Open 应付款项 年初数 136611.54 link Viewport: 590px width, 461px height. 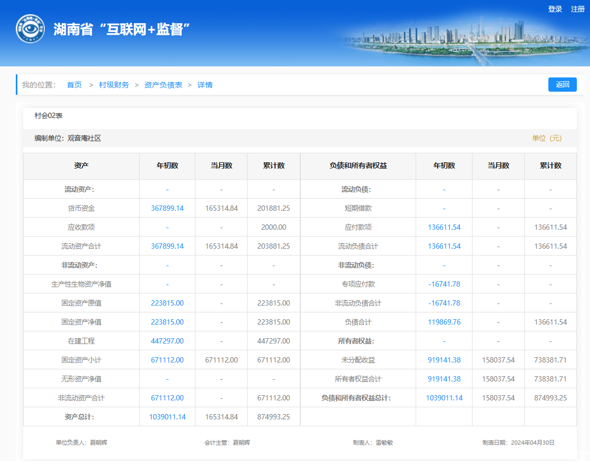tap(444, 227)
